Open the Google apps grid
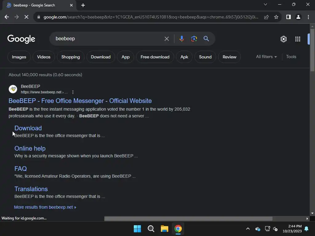 (x=298, y=39)
